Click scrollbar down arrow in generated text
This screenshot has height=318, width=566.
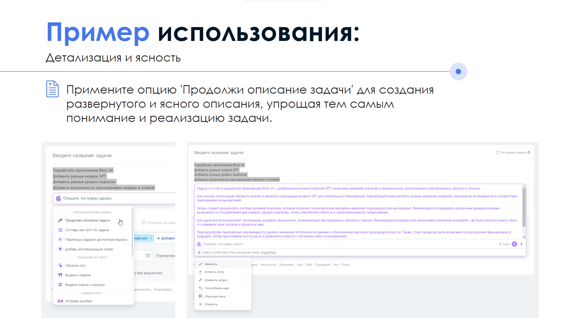pyautogui.click(x=524, y=237)
